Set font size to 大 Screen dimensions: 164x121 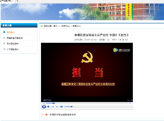[x=120, y=40]
